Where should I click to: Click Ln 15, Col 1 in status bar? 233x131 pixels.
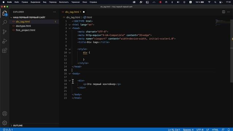point(174,130)
